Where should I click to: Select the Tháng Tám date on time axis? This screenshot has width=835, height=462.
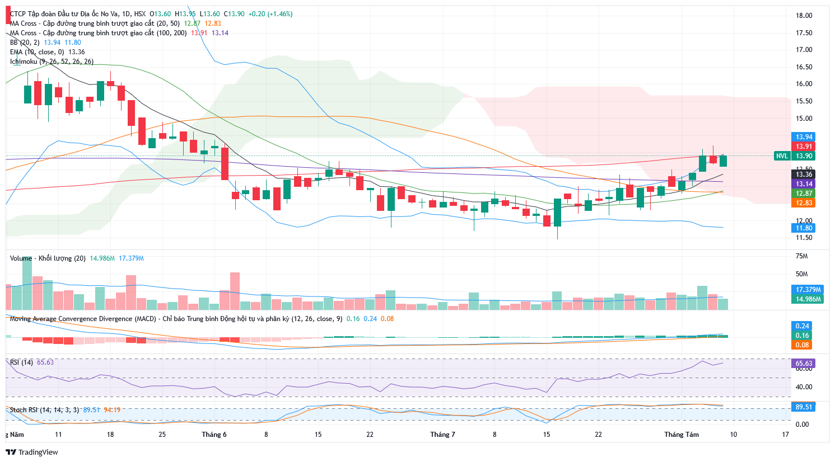(682, 435)
